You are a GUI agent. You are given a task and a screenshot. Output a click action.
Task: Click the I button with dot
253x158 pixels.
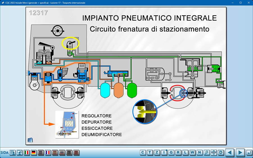click(164, 153)
